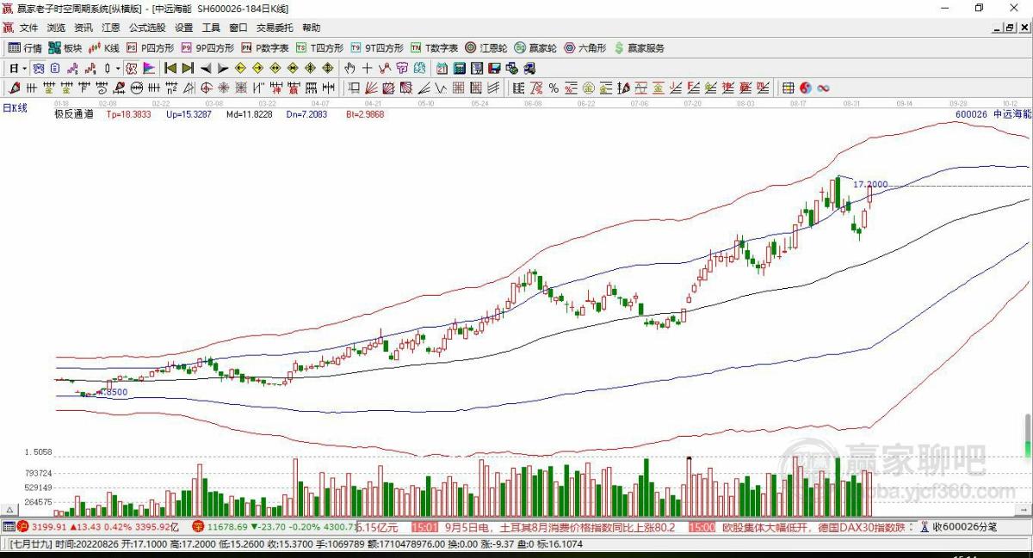Click the 欧股集体大幅低开 news ticker headline
The height and width of the screenshot is (558, 1033).
pyautogui.click(x=763, y=526)
